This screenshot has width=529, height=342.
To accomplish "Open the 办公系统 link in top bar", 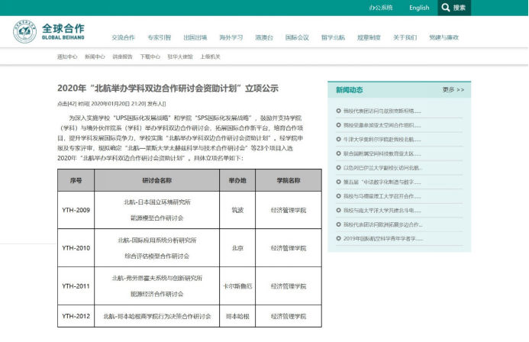I will [x=381, y=8].
